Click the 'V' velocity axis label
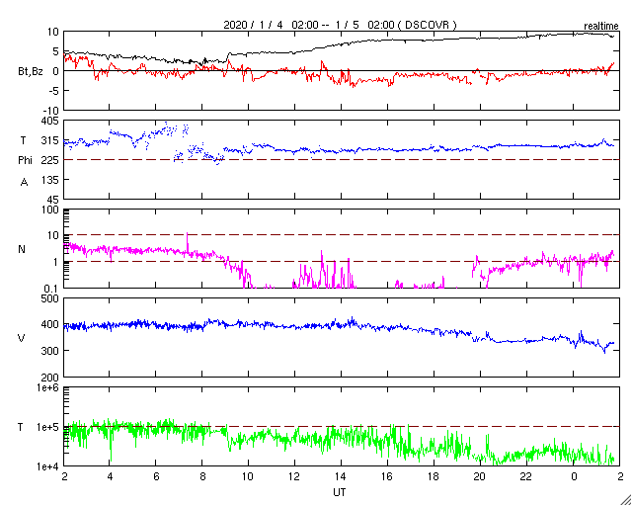632x506 pixels. click(x=22, y=338)
